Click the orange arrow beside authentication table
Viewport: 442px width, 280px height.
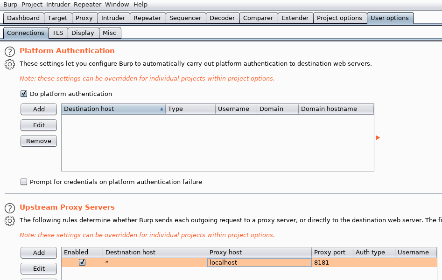[378, 138]
